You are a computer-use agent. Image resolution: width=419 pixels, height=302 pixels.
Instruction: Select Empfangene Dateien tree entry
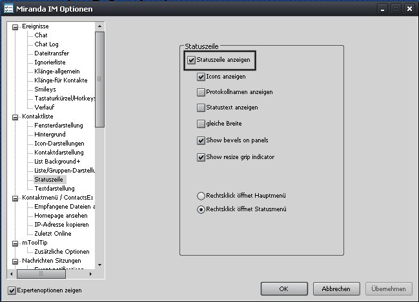click(x=65, y=207)
